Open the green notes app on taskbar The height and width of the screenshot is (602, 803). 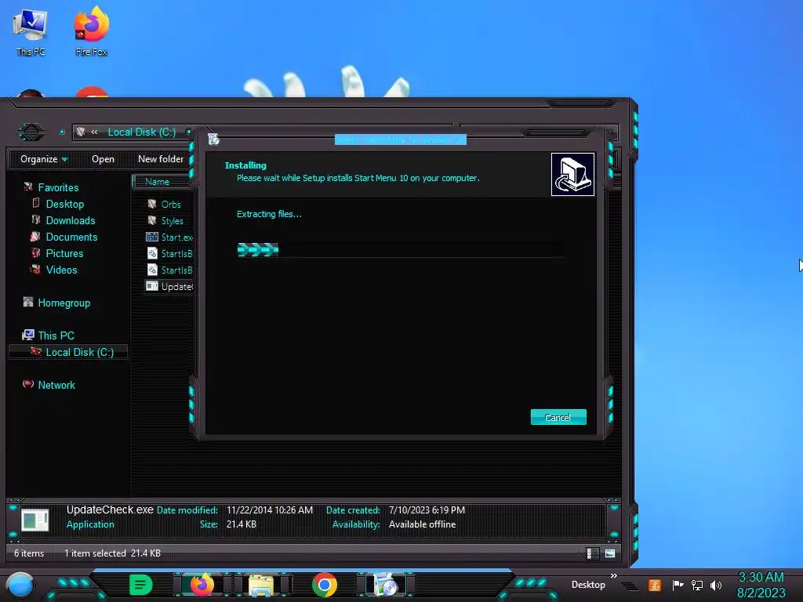click(140, 585)
